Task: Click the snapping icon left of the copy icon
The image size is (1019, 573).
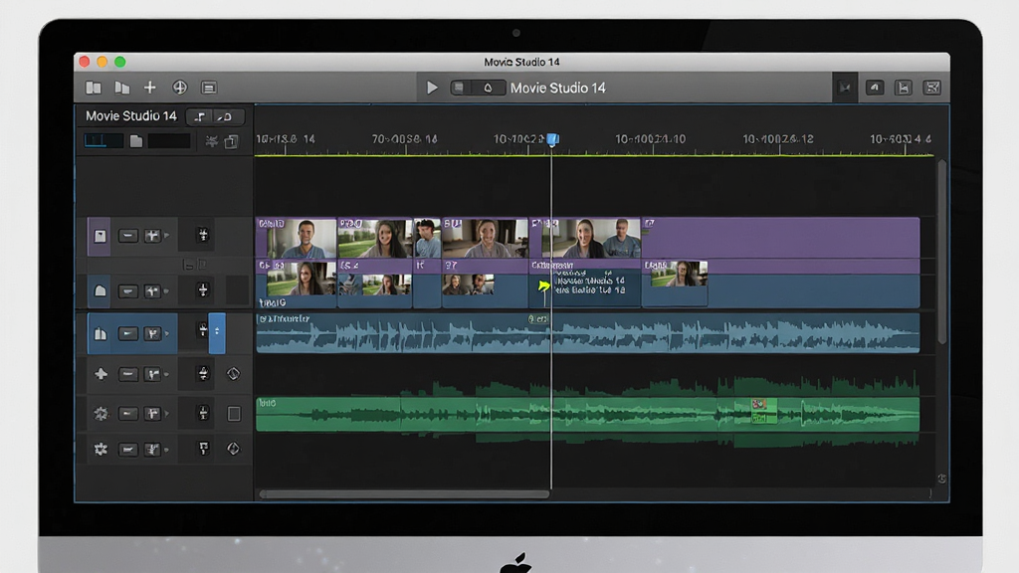Action: point(211,141)
